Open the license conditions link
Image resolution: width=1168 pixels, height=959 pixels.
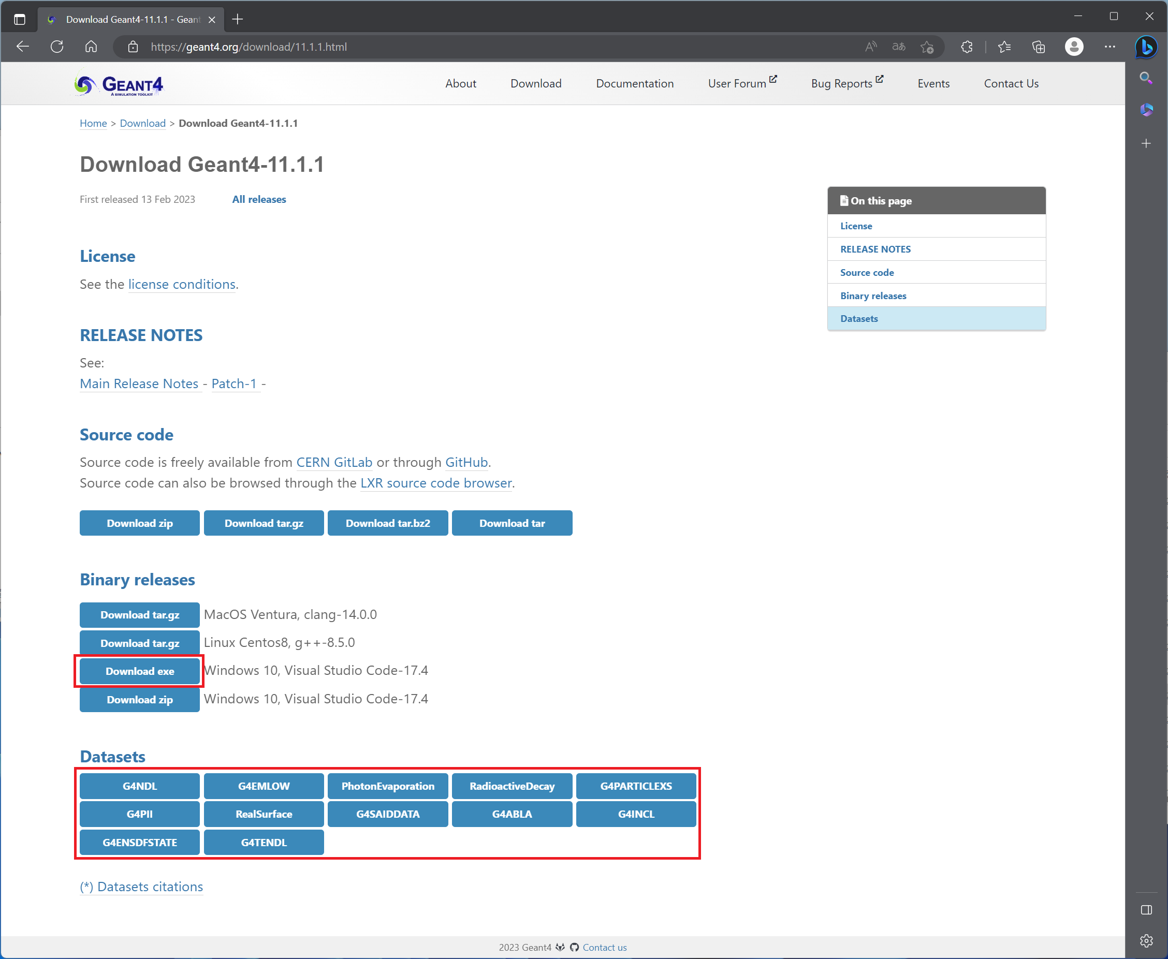coord(182,284)
